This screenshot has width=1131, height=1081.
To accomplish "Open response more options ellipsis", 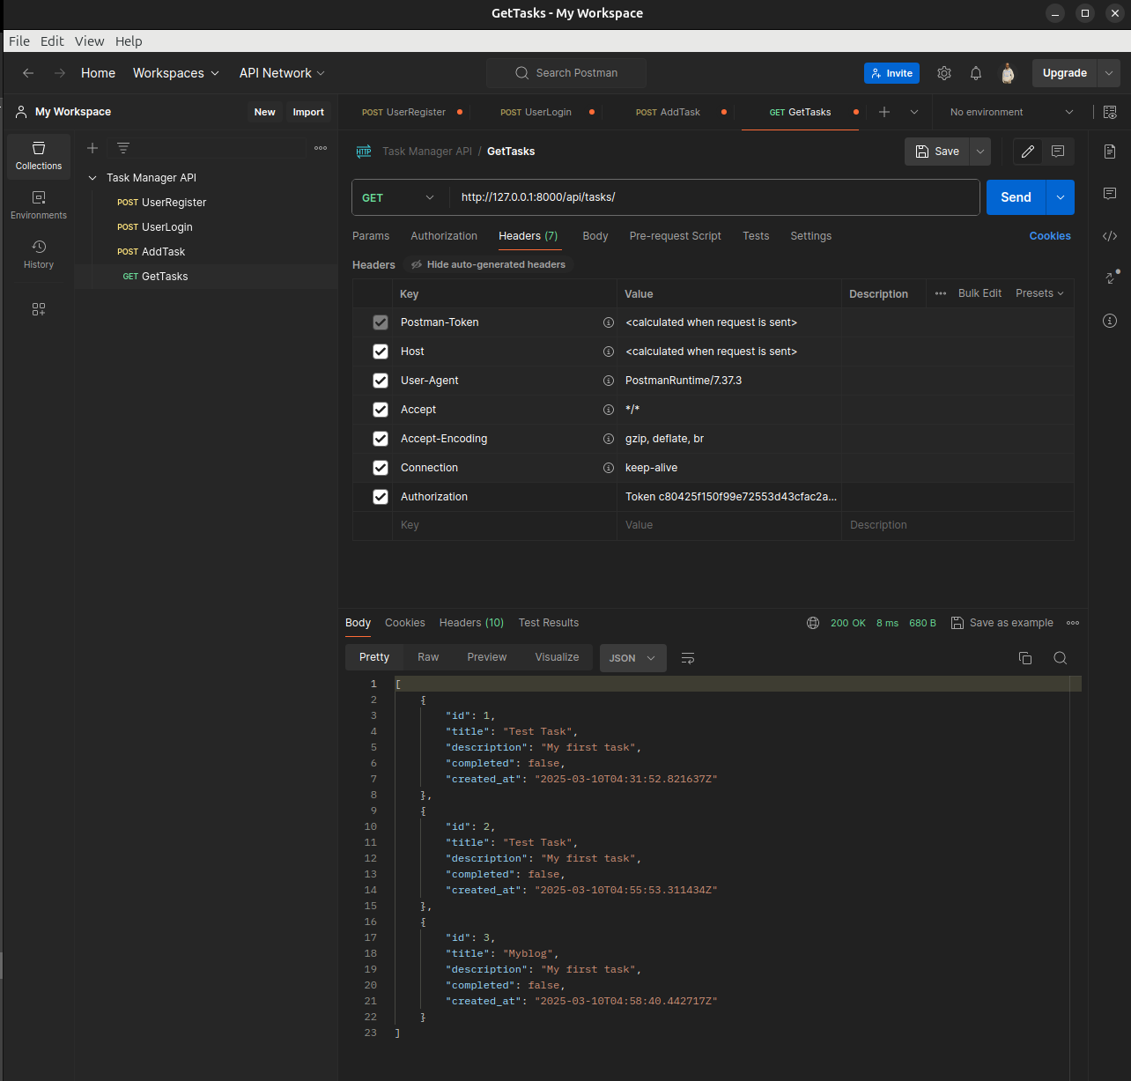I will coord(1073,623).
